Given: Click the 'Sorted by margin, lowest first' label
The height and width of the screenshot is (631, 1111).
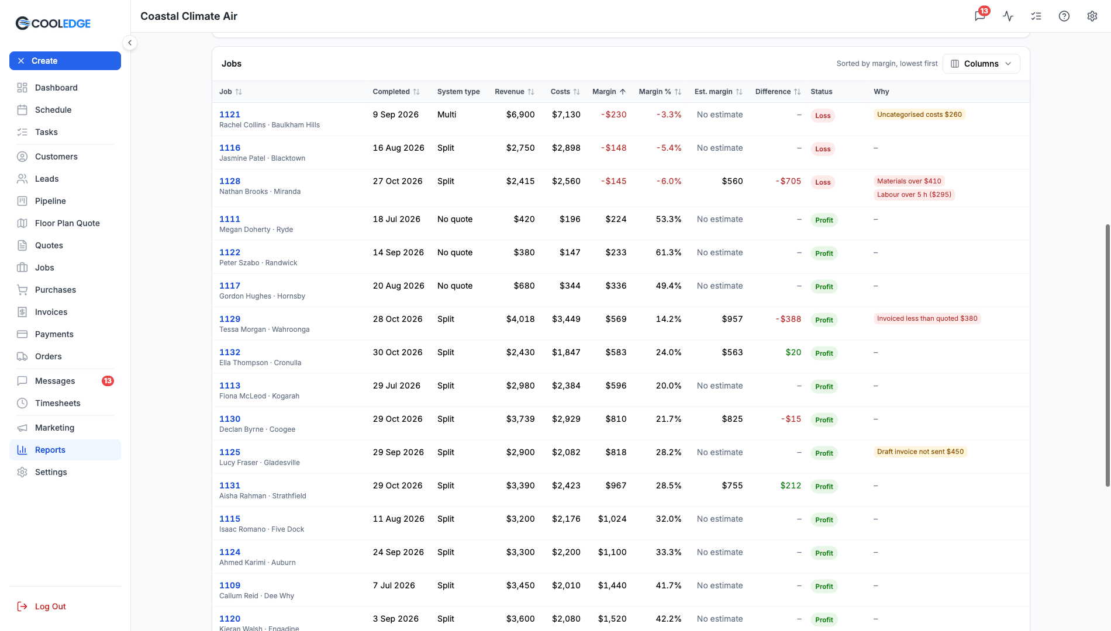Looking at the screenshot, I should pos(887,64).
